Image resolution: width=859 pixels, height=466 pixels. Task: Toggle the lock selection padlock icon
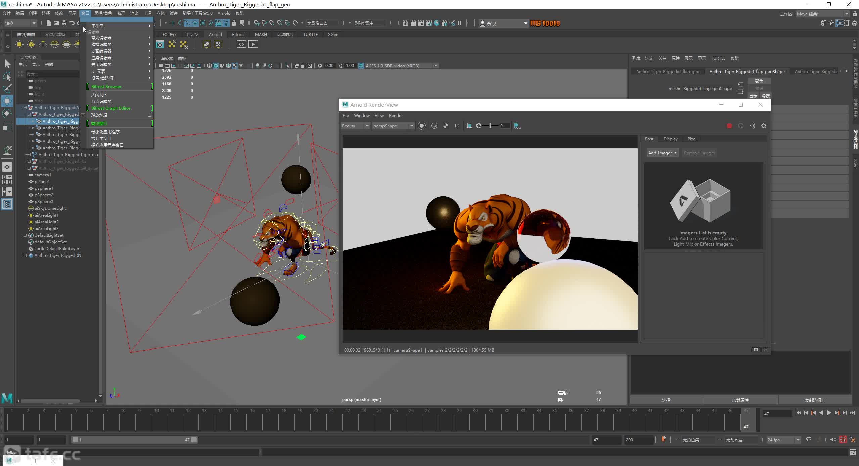[x=234, y=23]
